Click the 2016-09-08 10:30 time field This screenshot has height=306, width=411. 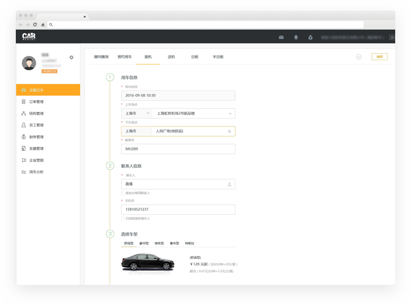point(178,95)
